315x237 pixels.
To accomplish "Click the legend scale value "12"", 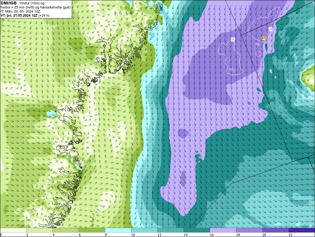I will (159, 235).
